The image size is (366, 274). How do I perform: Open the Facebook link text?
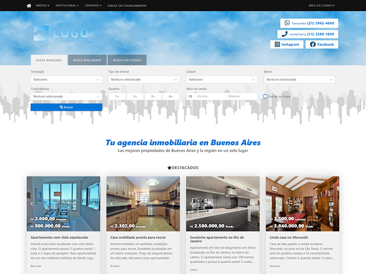click(325, 44)
